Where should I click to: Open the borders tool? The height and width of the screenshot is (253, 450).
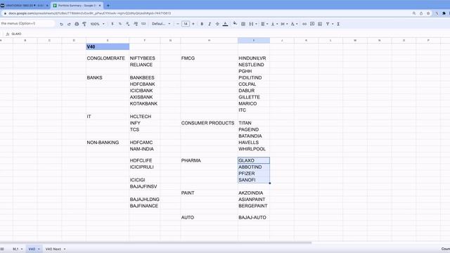click(x=243, y=24)
